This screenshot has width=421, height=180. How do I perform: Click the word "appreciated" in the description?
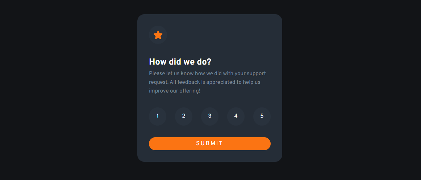(220, 82)
